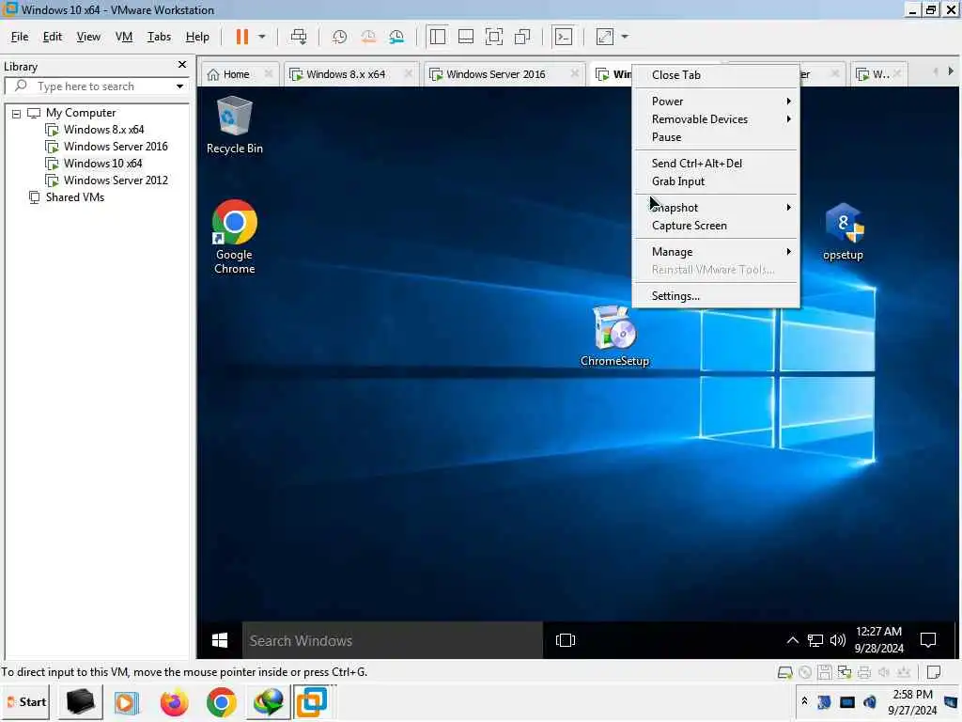The width and height of the screenshot is (962, 722).
Task: Open the File menu
Action: pyautogui.click(x=20, y=37)
